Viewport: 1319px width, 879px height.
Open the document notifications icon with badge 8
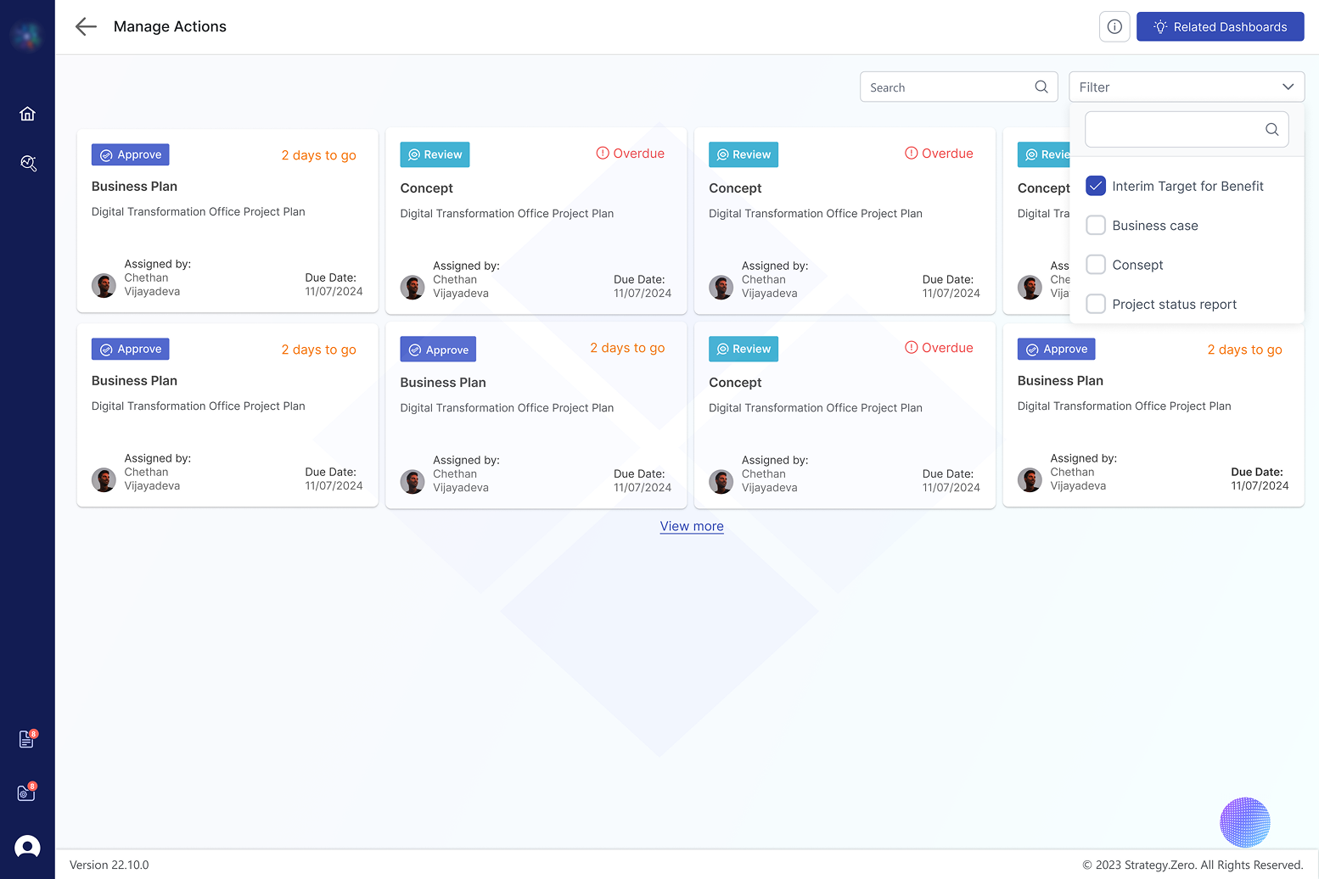25,739
